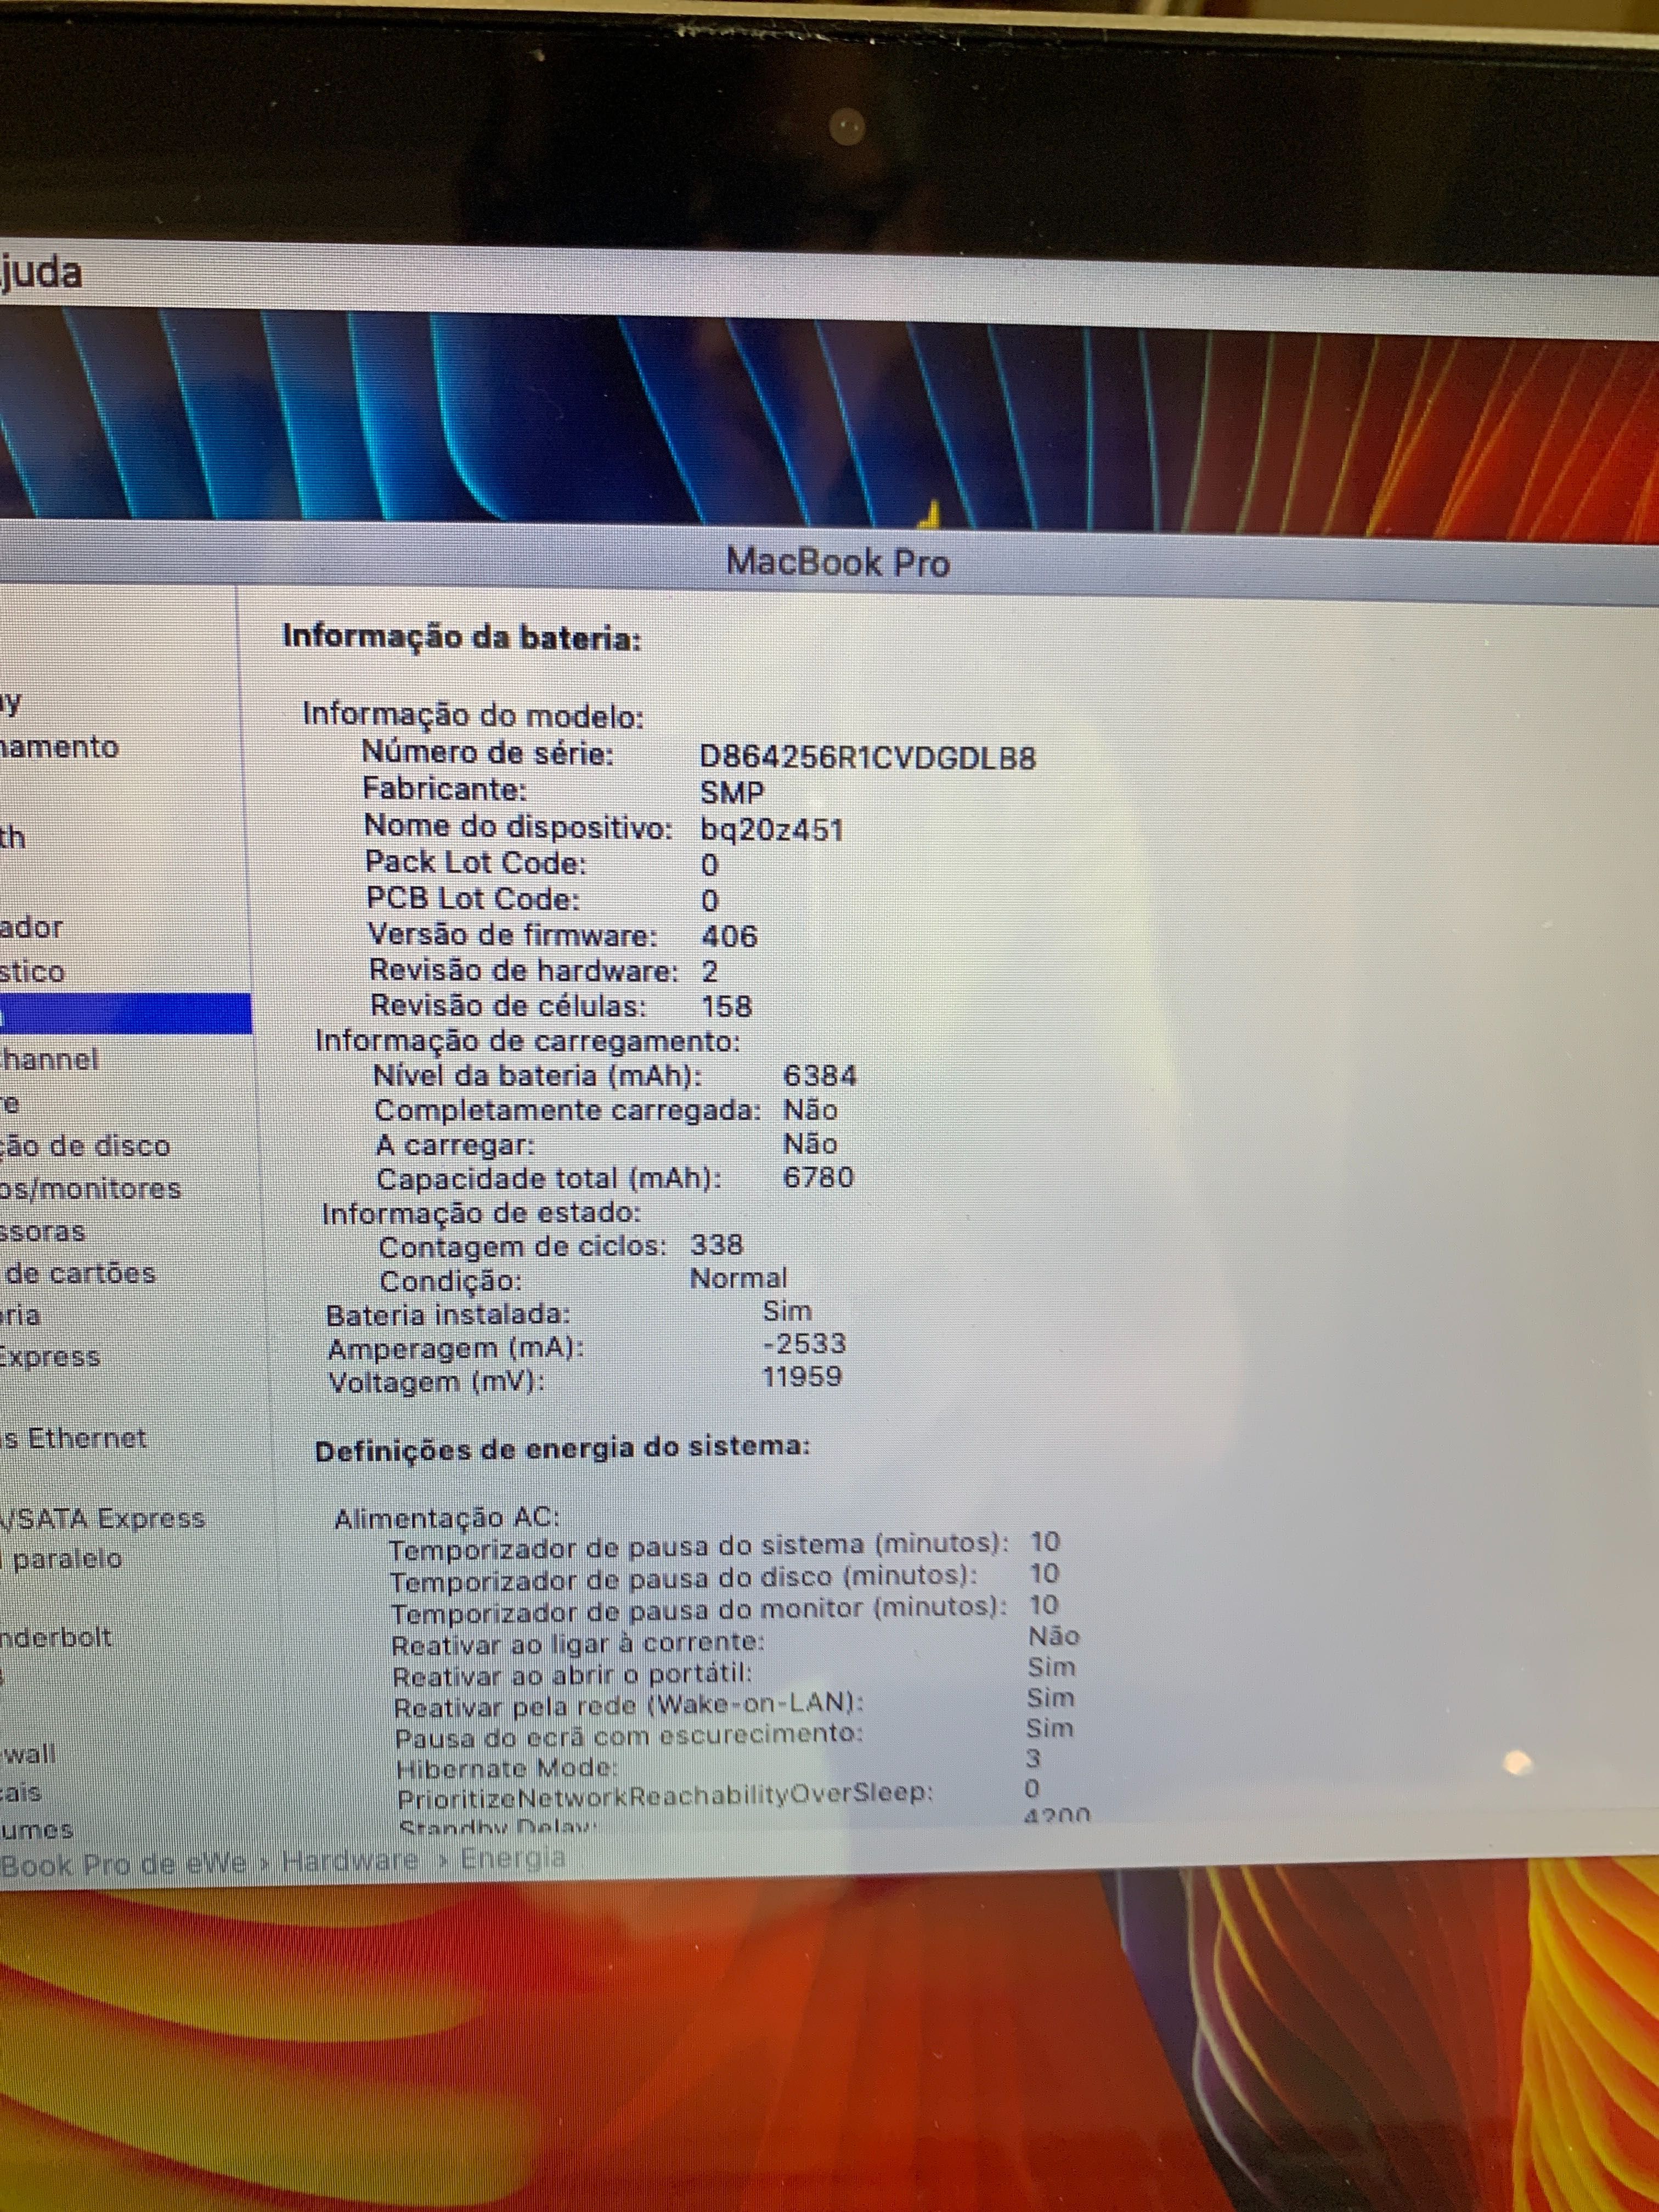Select sidebar item ending in 'nderbolt'

(x=56, y=1637)
